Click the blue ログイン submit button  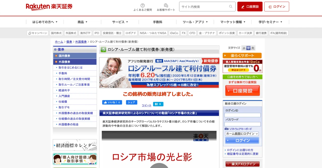(x=242, y=140)
